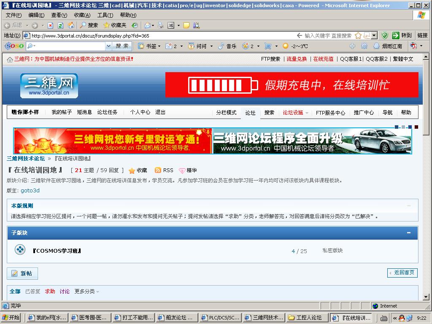Open the 工具(T) menu

click(x=105, y=15)
